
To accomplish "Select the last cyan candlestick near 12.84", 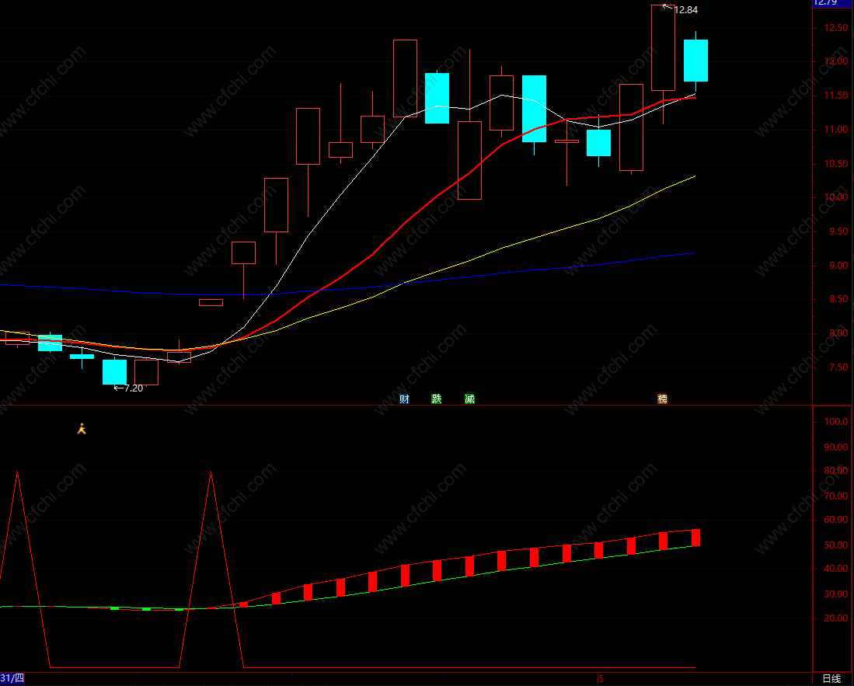I will coord(695,61).
